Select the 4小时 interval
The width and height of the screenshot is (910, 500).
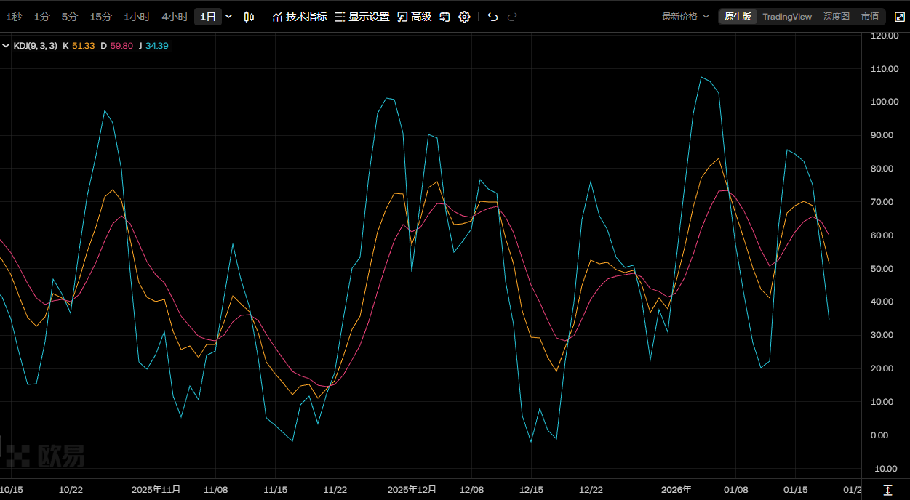tap(175, 17)
